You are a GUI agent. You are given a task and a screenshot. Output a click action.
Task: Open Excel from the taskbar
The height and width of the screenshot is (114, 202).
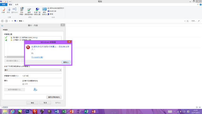point(64,111)
